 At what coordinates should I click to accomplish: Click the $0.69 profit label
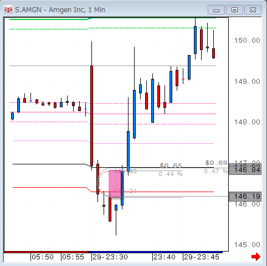(216, 163)
